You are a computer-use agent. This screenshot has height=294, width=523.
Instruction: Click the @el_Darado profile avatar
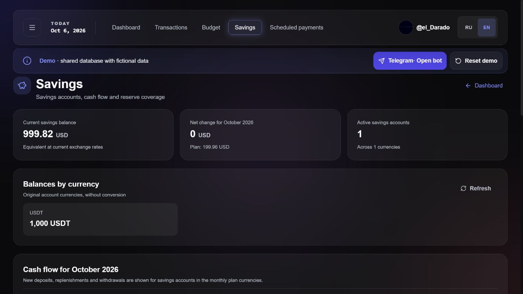tap(406, 27)
